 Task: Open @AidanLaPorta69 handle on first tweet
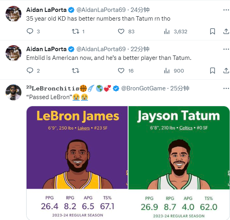[101, 10]
